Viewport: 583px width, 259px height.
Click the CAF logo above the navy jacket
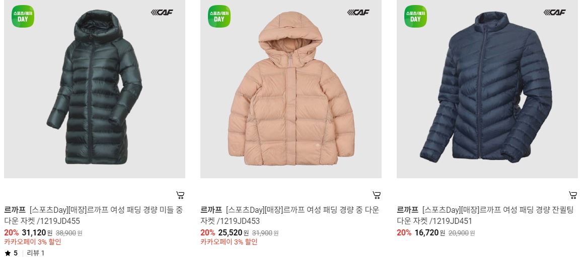[554, 12]
